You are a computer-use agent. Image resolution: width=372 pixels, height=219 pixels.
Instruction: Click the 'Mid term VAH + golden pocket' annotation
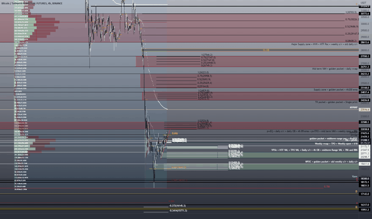(335, 69)
